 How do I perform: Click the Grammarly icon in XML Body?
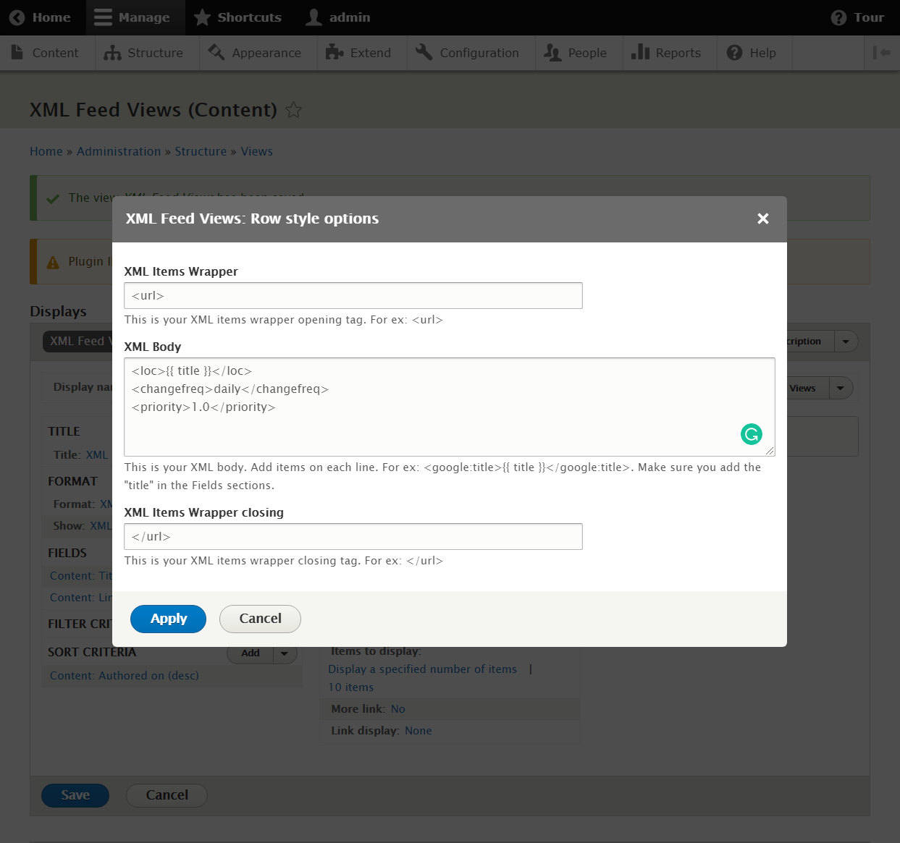[x=752, y=434]
